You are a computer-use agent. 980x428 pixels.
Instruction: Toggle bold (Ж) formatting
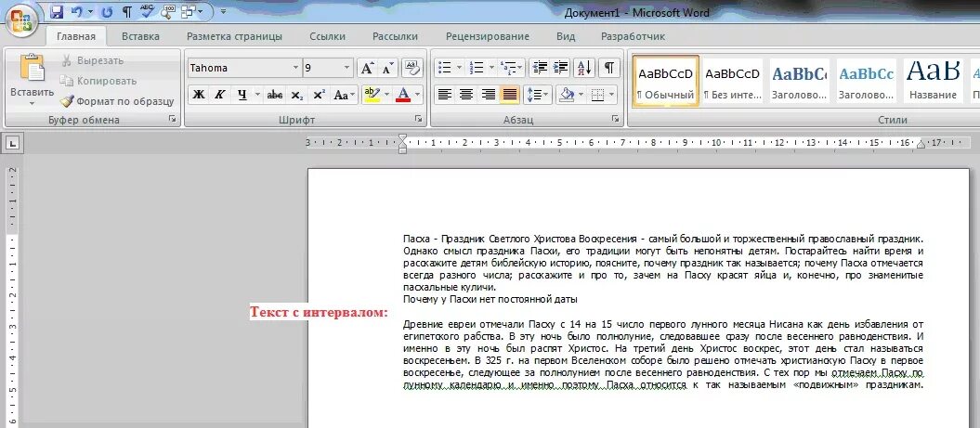point(198,95)
